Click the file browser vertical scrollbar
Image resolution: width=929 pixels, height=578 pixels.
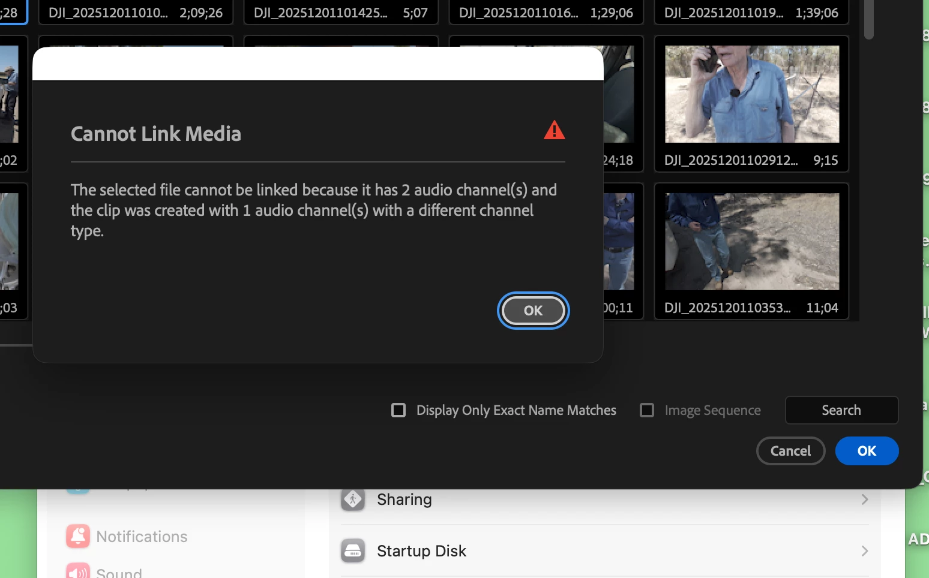pyautogui.click(x=868, y=20)
